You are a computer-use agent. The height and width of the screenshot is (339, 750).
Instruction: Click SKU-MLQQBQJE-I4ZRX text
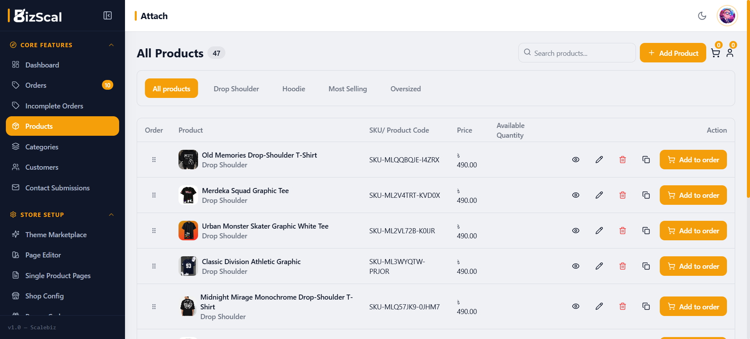(404, 160)
